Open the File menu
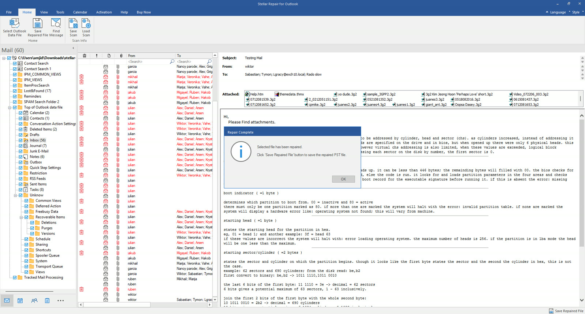 pyautogui.click(x=9, y=12)
